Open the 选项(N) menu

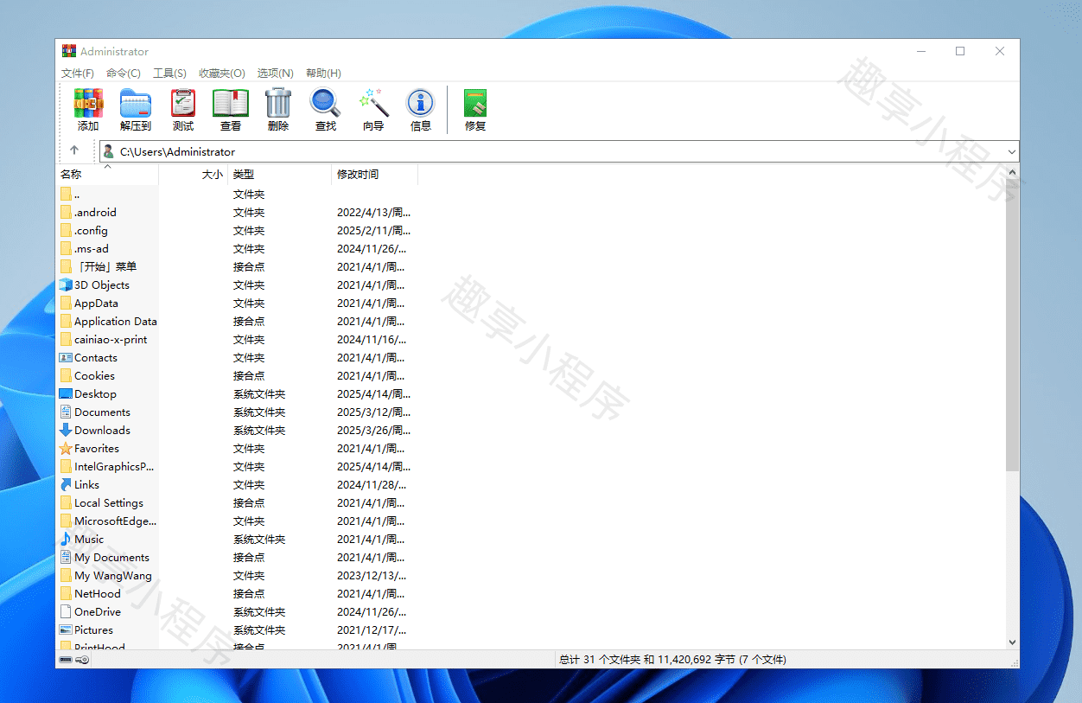tap(276, 73)
